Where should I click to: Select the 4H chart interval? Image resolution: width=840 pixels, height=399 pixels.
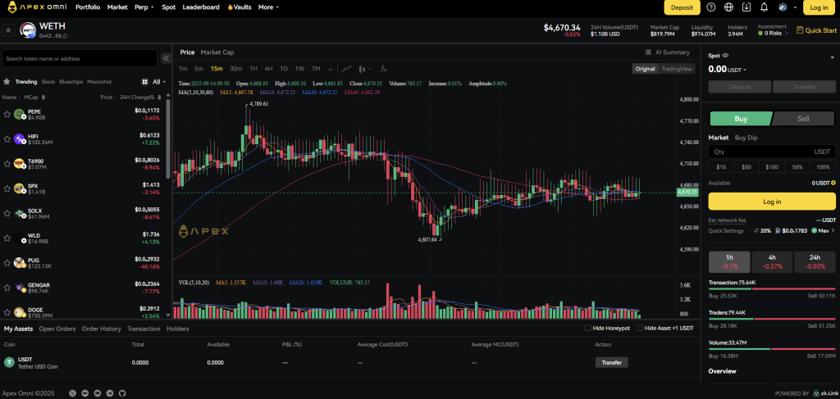[268, 69]
